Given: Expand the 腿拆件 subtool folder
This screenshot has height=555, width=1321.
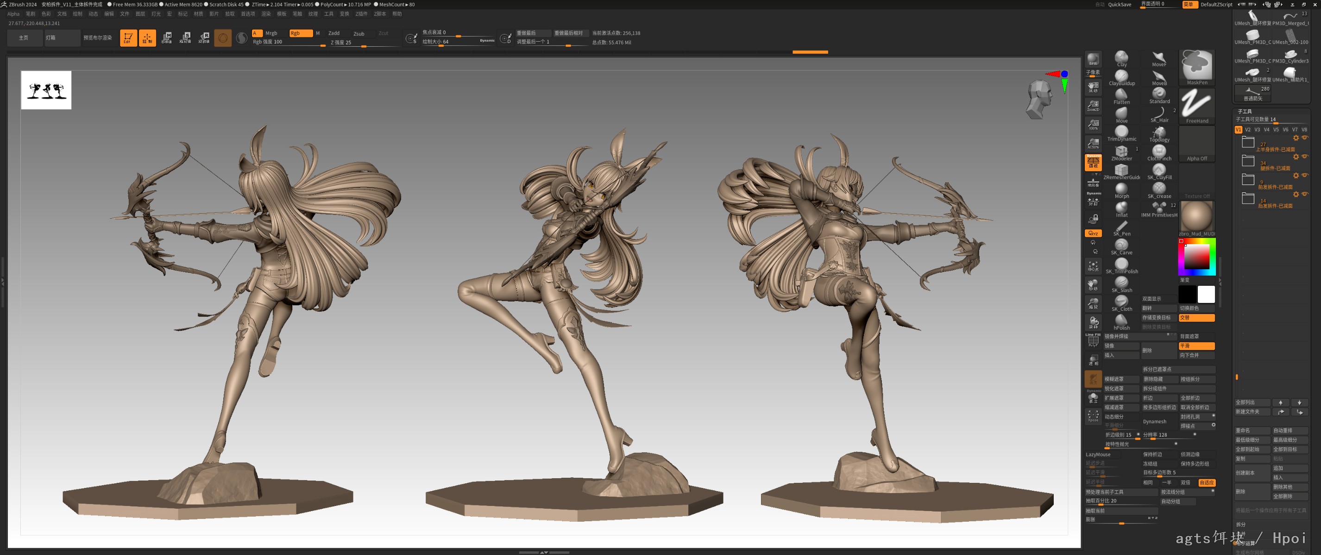Looking at the screenshot, I should coord(1248,161).
